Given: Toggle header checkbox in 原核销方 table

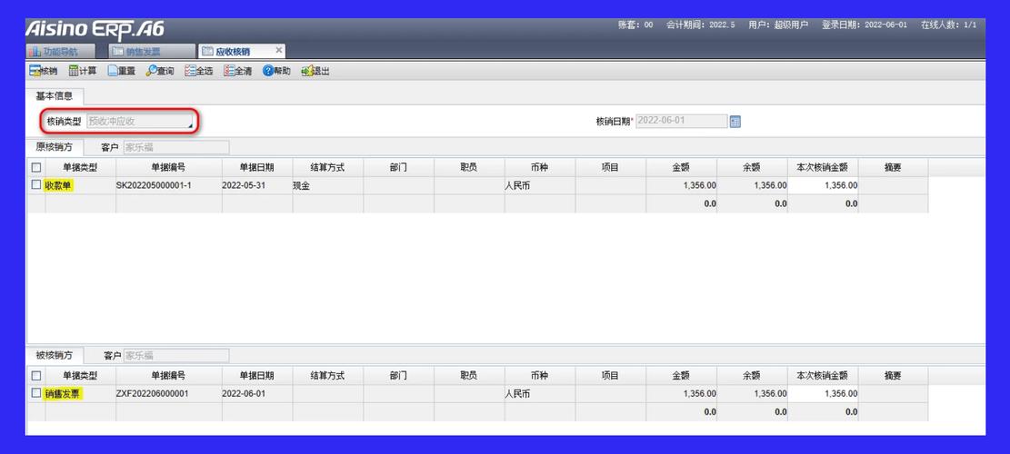Looking at the screenshot, I should point(36,167).
